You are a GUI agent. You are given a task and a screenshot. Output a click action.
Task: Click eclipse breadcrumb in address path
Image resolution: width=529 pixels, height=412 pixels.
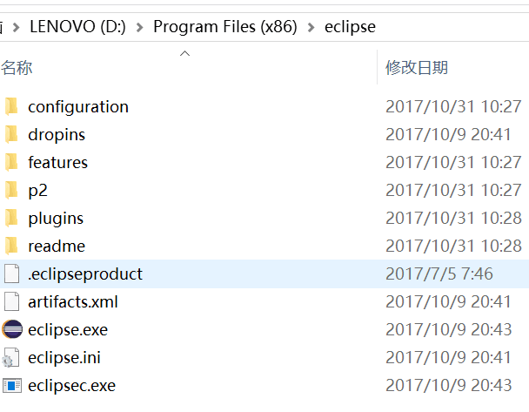[350, 27]
